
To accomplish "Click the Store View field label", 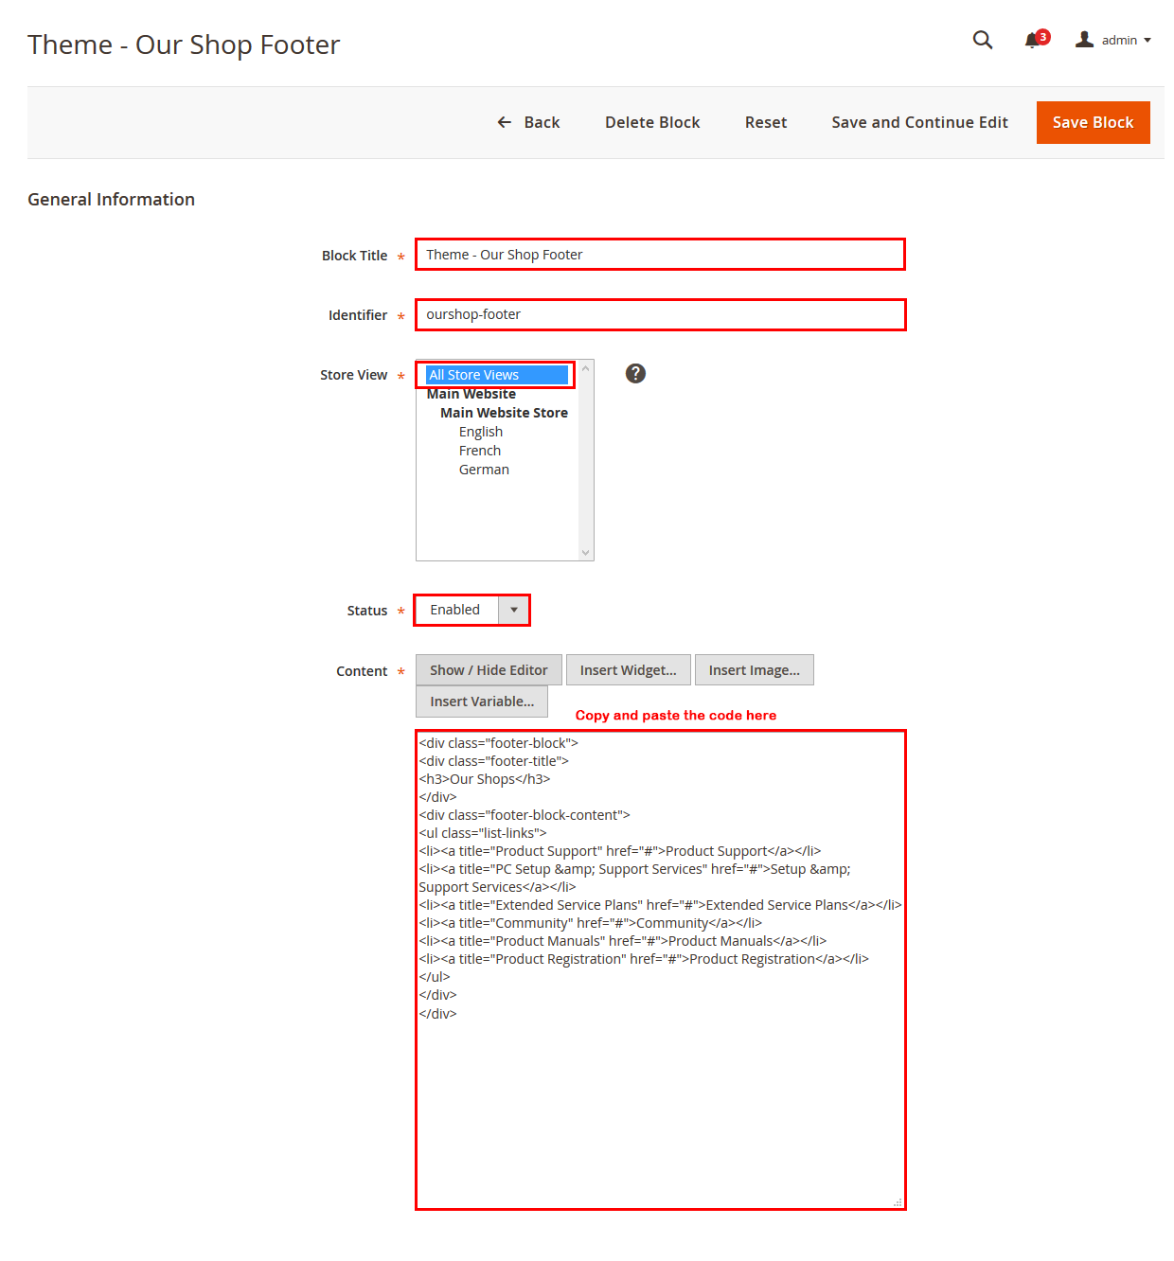I will click(353, 375).
